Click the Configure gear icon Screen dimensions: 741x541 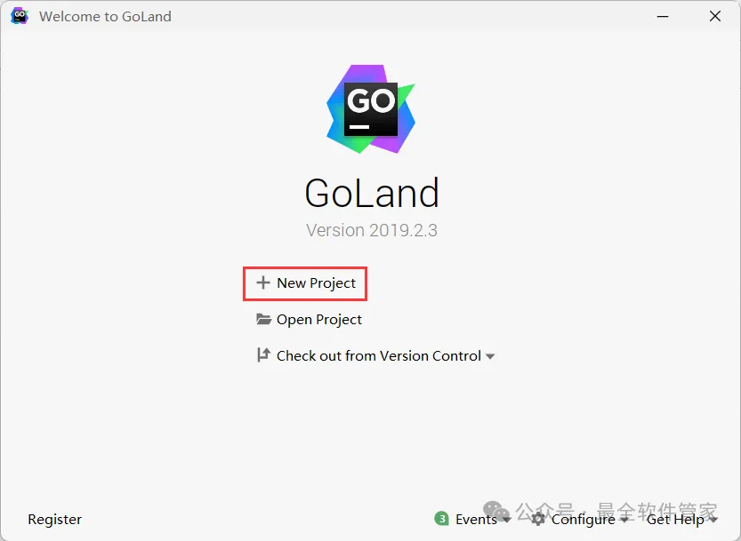coord(538,520)
